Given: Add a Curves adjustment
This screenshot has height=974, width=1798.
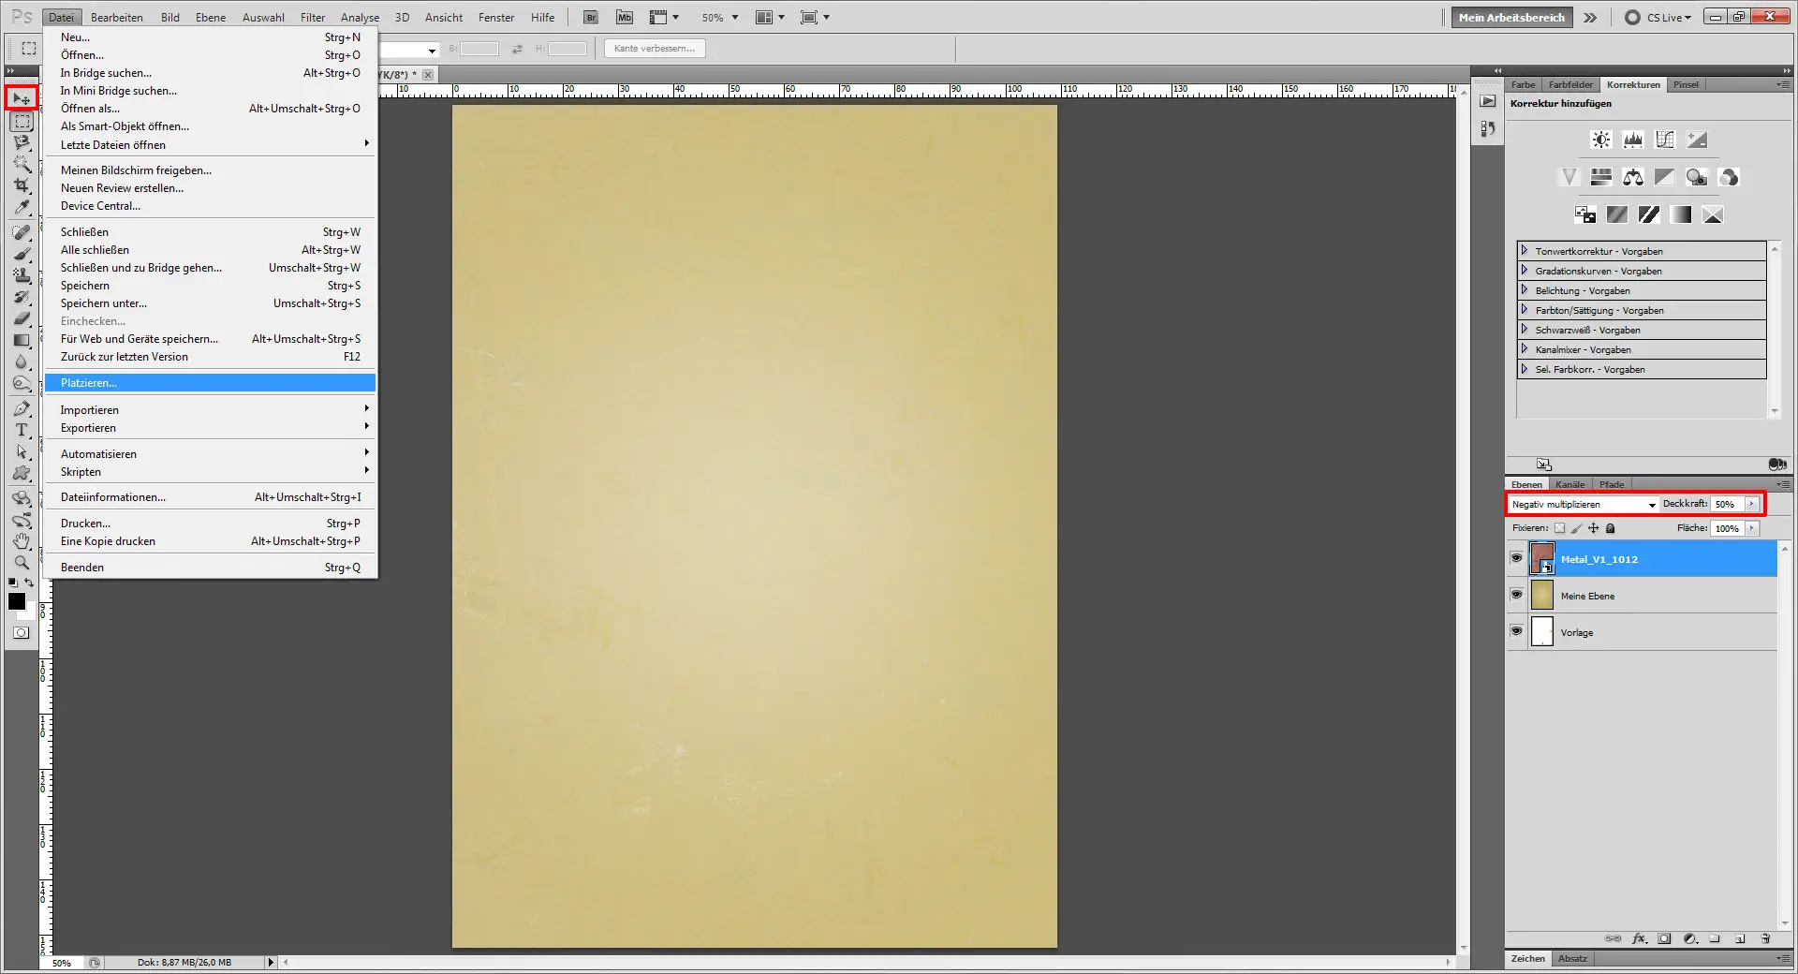Looking at the screenshot, I should [1665, 139].
